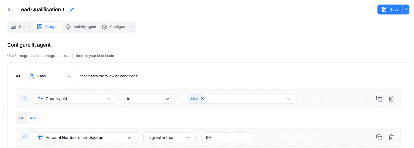
Task: Expand the Users entity dropdown
Action: pos(50,76)
